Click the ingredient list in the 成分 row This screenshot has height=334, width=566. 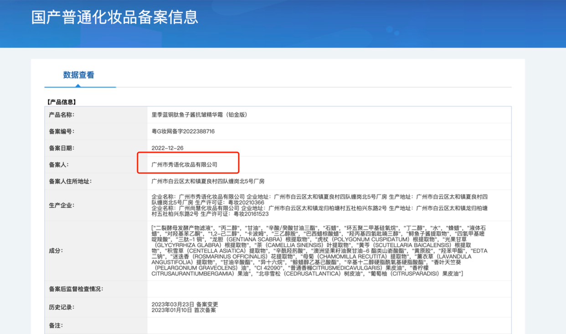pos(319,250)
